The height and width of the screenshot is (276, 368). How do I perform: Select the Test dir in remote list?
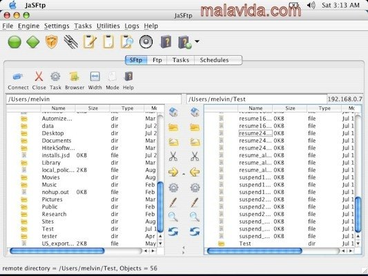pos(280,244)
